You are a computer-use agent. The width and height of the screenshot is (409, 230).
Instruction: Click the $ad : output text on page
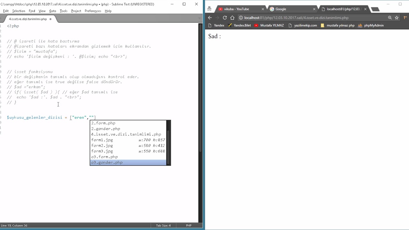214,36
